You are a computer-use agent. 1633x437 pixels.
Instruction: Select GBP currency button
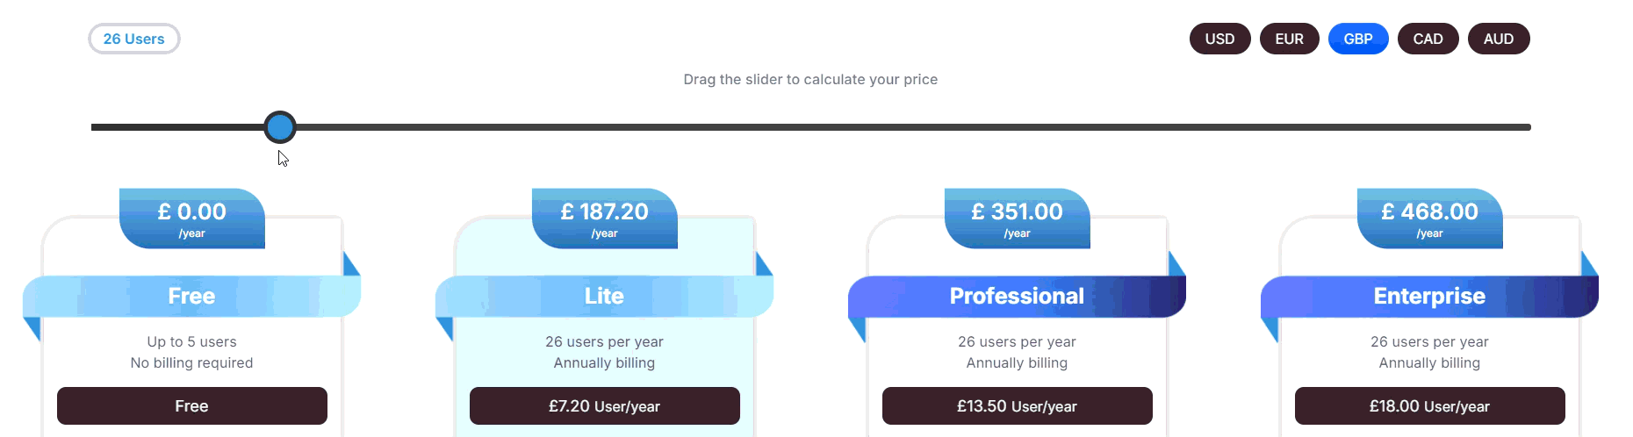[1357, 39]
